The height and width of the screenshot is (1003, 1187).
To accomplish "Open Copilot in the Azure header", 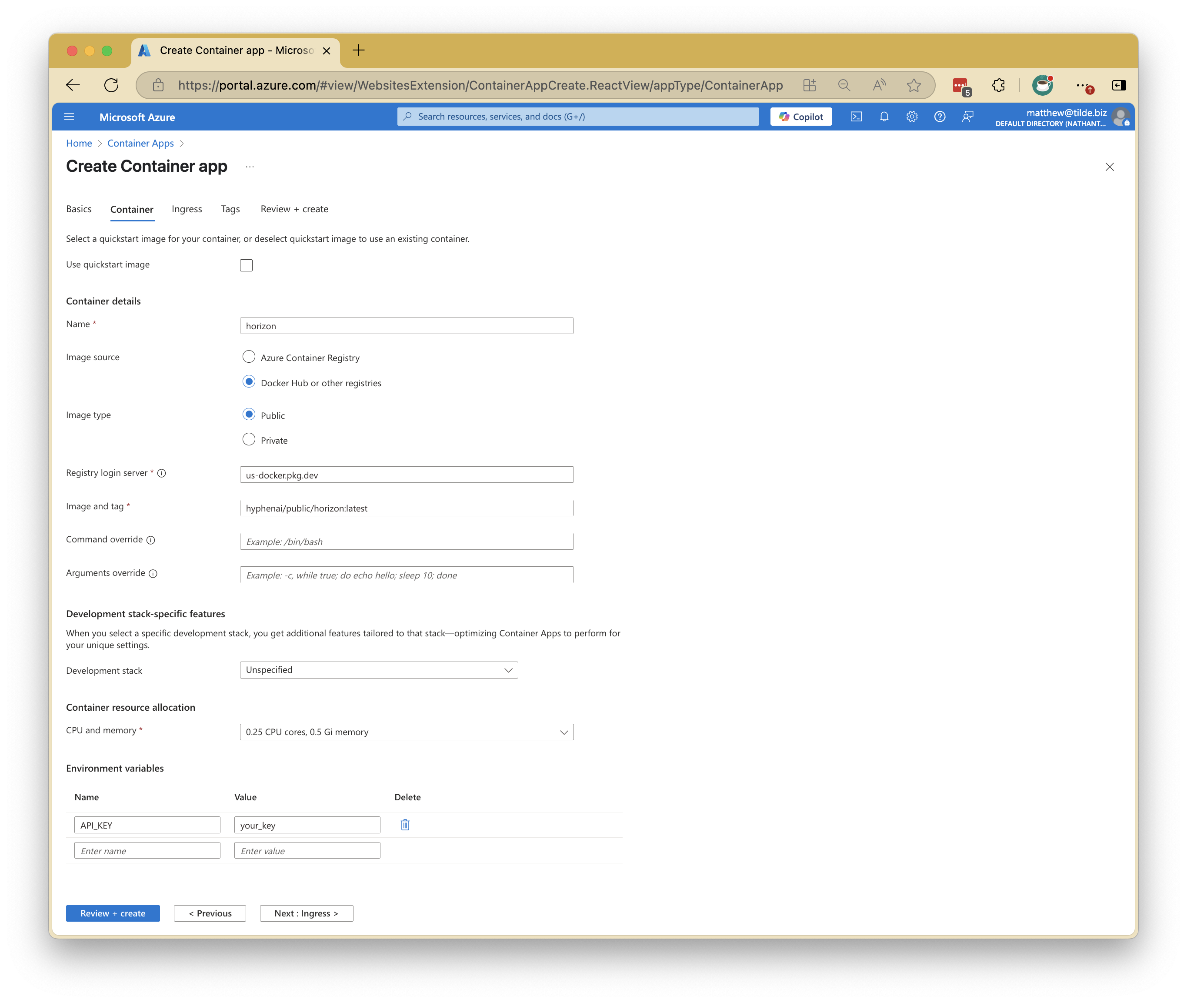I will click(x=801, y=117).
